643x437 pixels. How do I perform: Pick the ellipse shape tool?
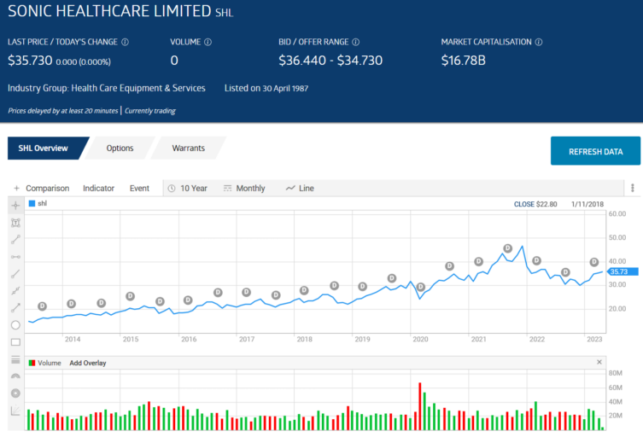click(x=15, y=325)
